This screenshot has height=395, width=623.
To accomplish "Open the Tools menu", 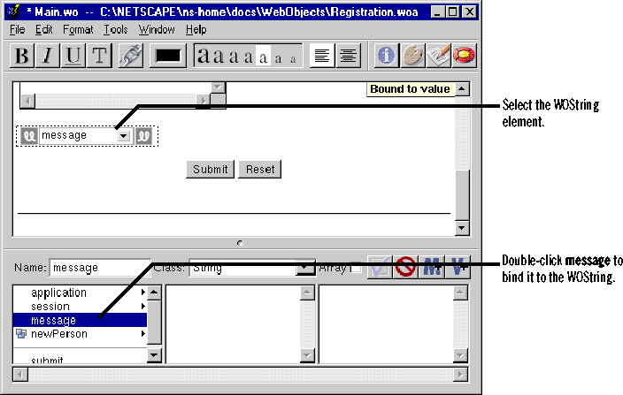I will click(x=115, y=29).
